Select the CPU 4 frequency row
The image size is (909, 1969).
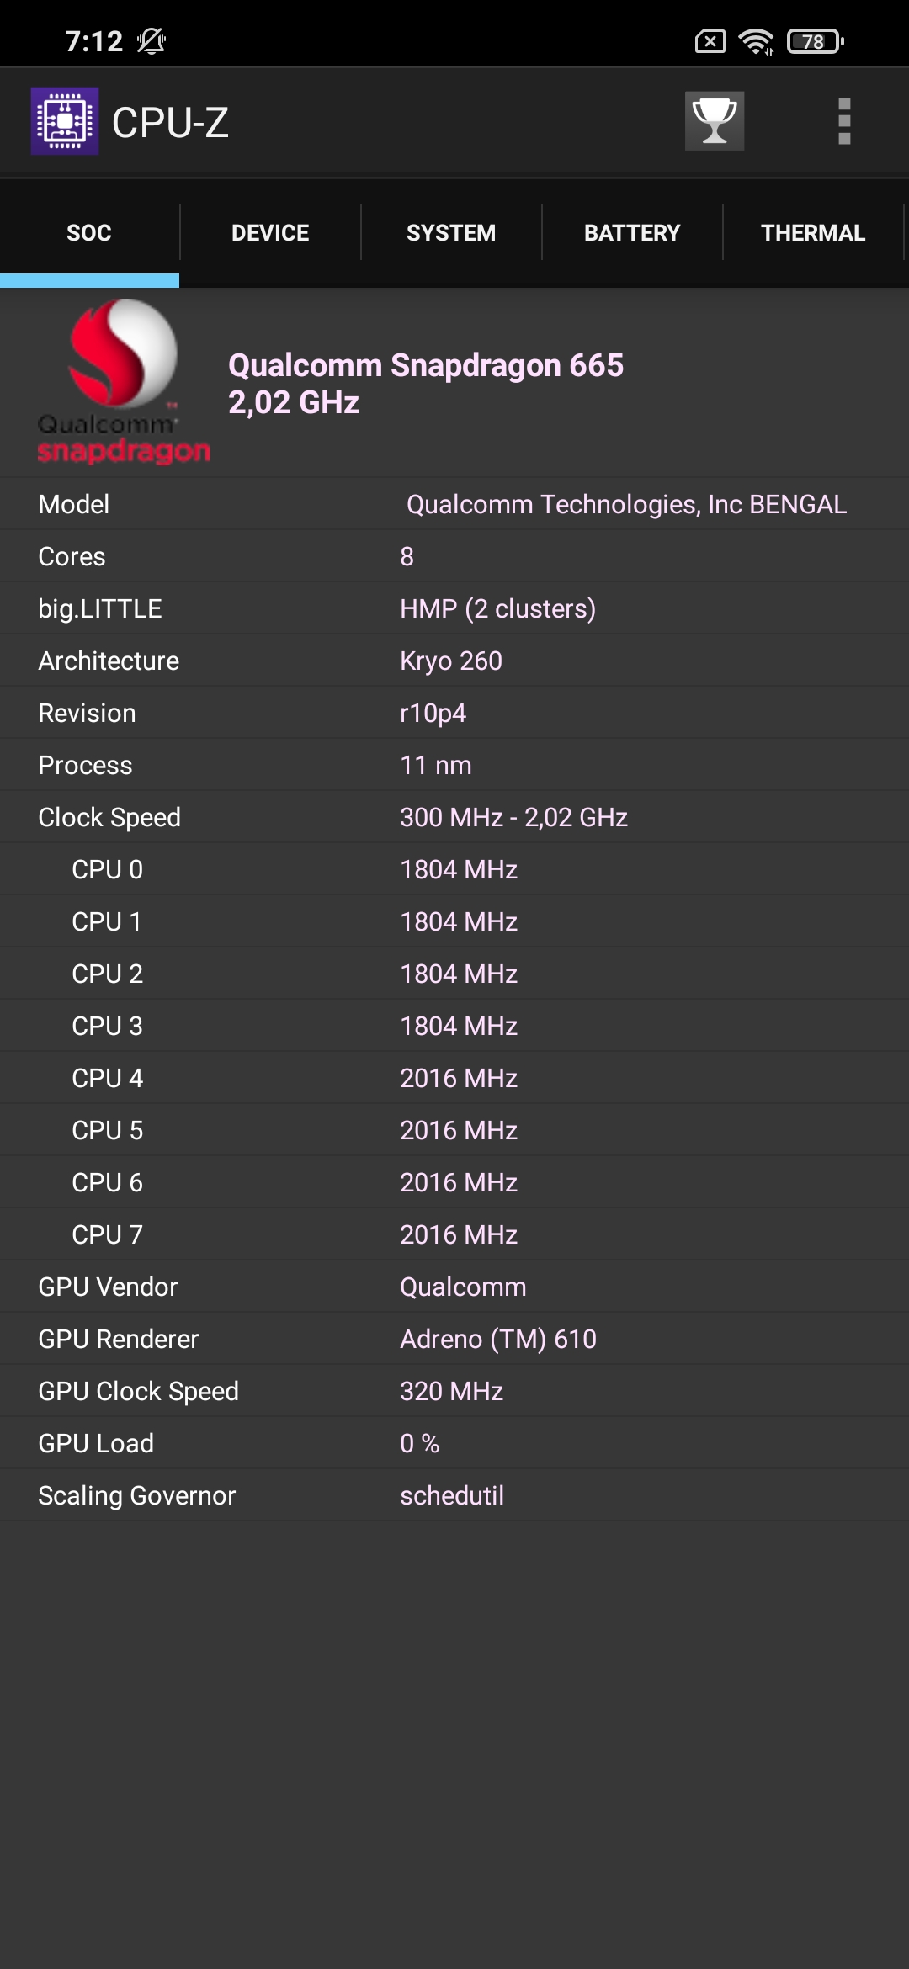[x=454, y=1078]
